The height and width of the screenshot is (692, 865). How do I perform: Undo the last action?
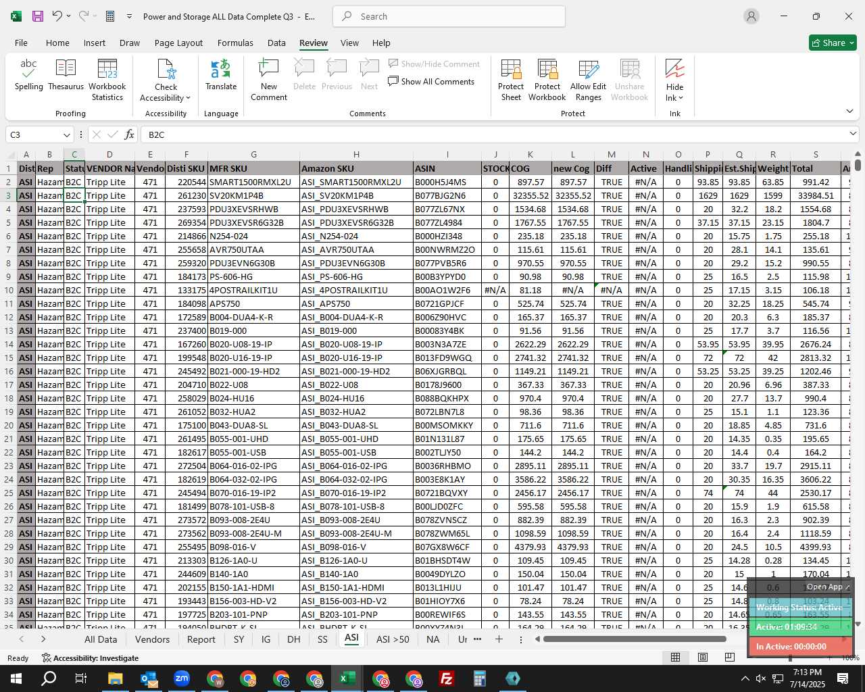(57, 16)
